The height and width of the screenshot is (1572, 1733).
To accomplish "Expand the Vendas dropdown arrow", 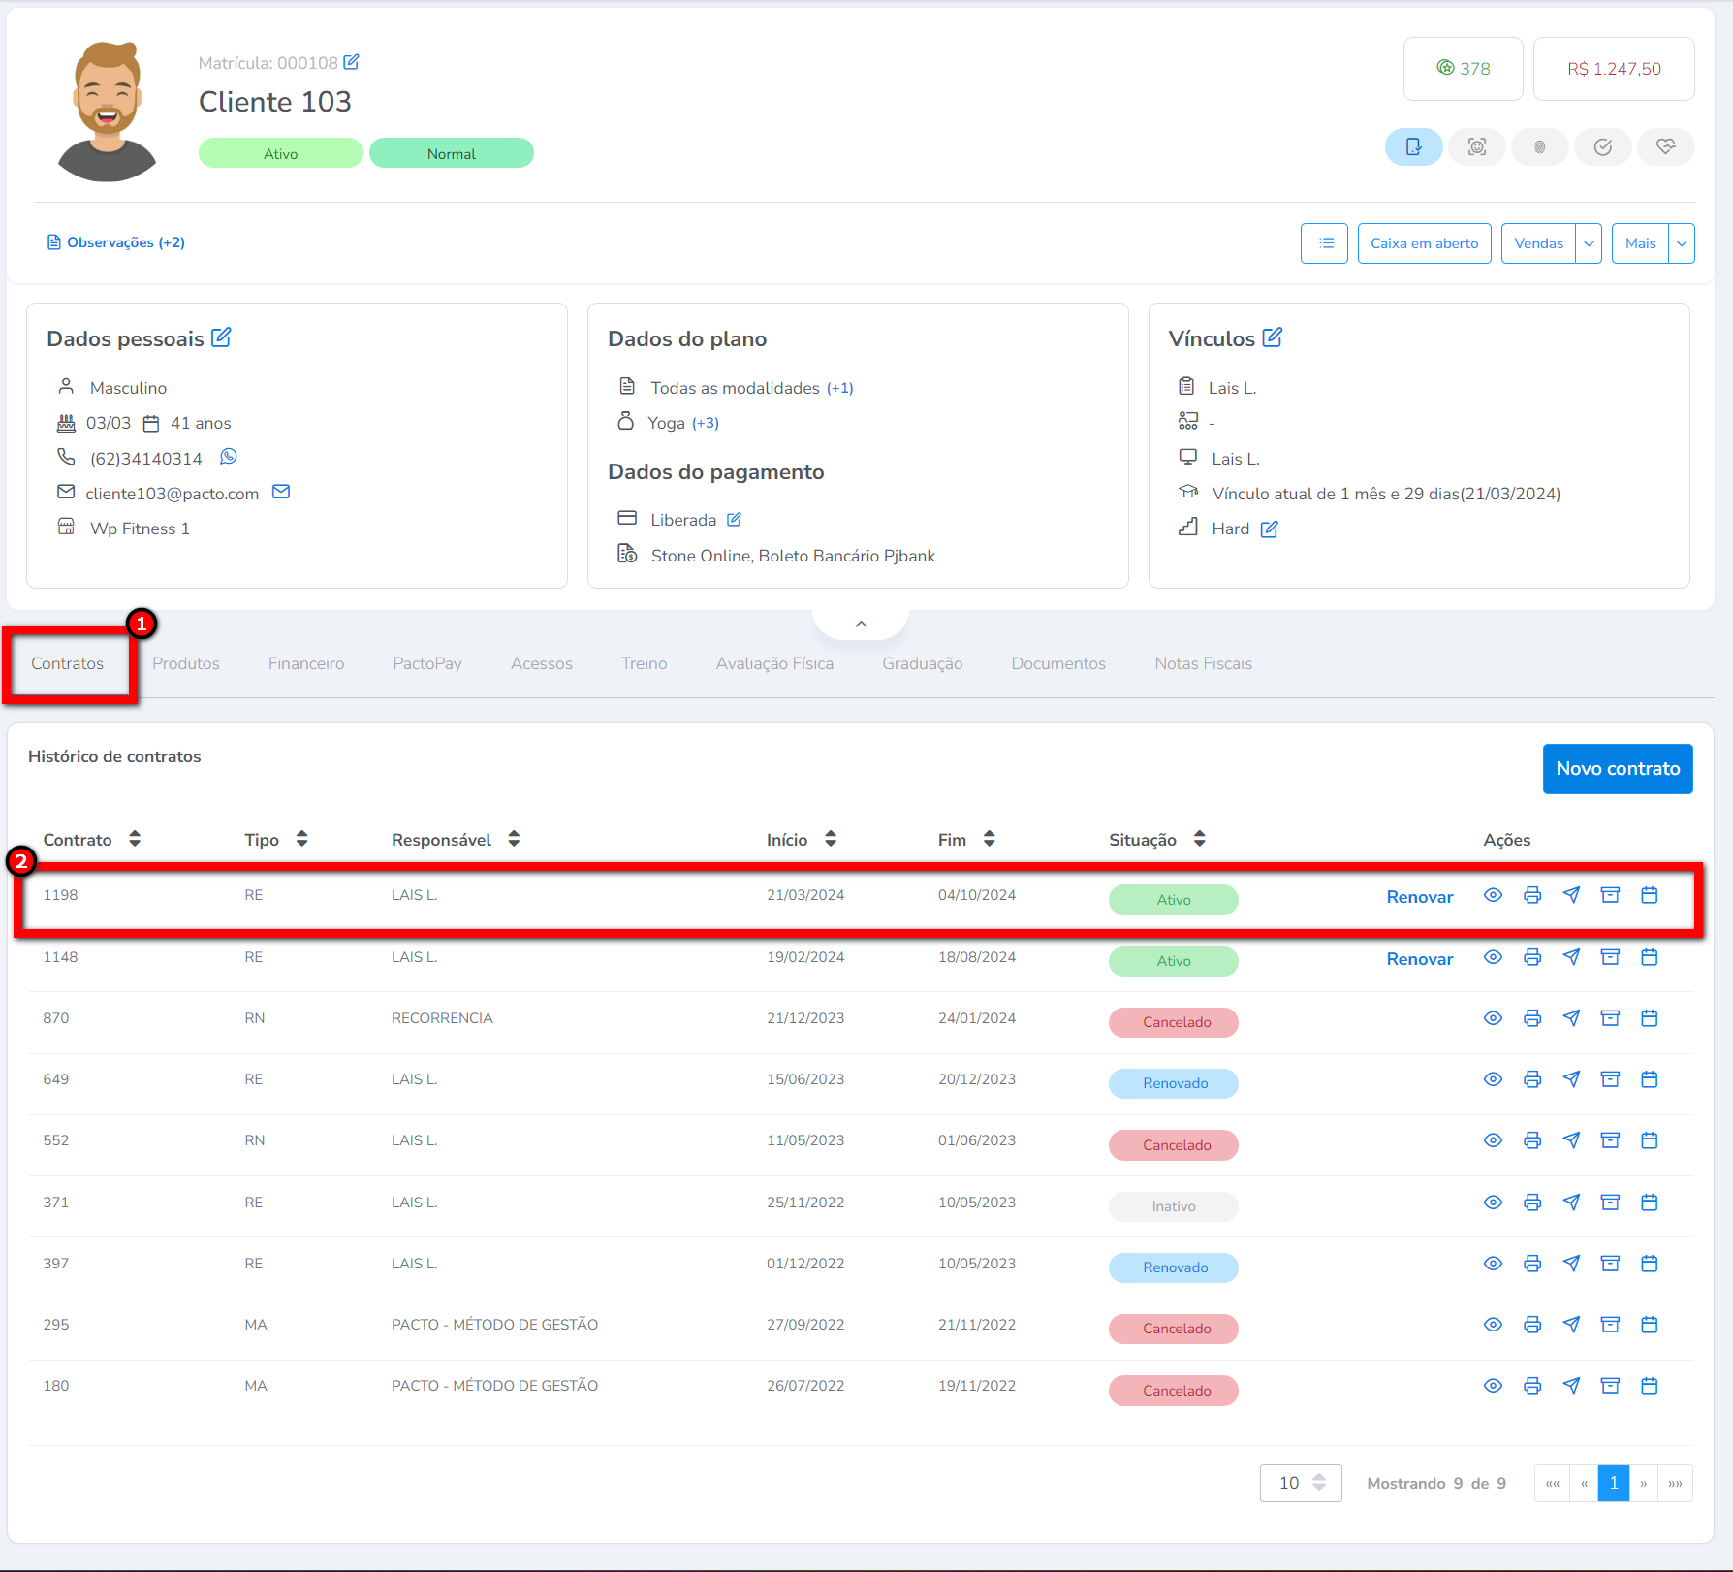I will pyautogui.click(x=1589, y=243).
